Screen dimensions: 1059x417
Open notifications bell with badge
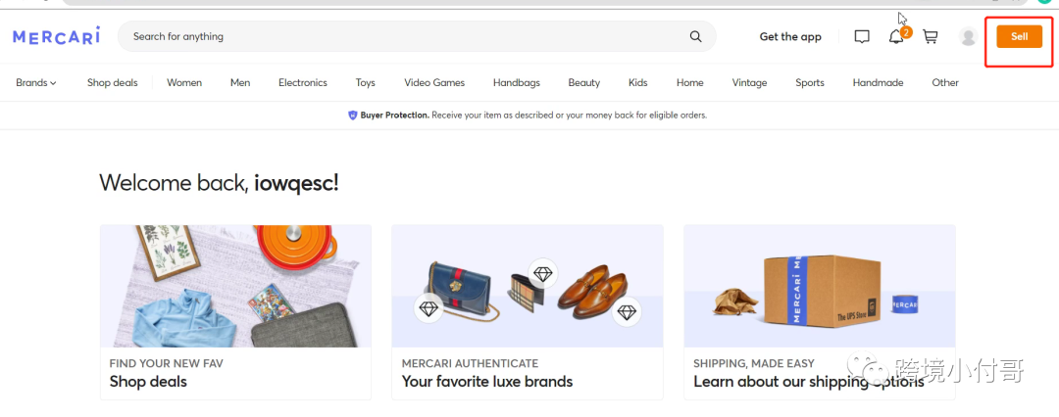coord(898,36)
